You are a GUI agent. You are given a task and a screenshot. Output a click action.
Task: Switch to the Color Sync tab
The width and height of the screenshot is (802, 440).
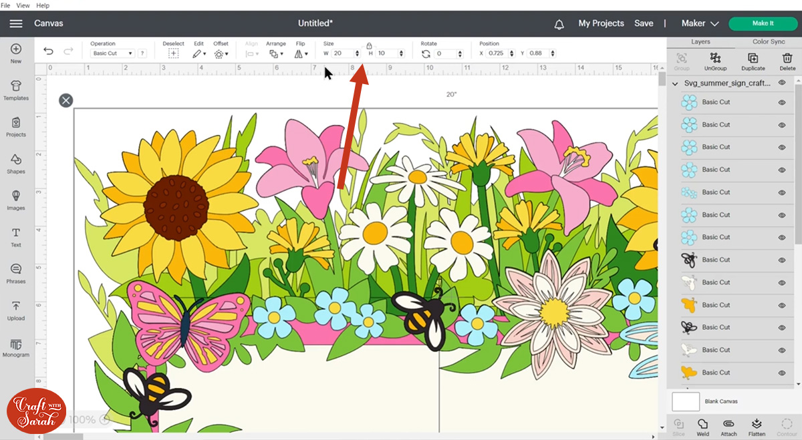(768, 41)
